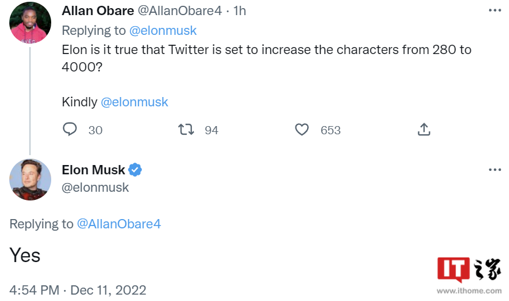
Task: Click the reply icon on Allan's tweet
Action: (x=70, y=130)
